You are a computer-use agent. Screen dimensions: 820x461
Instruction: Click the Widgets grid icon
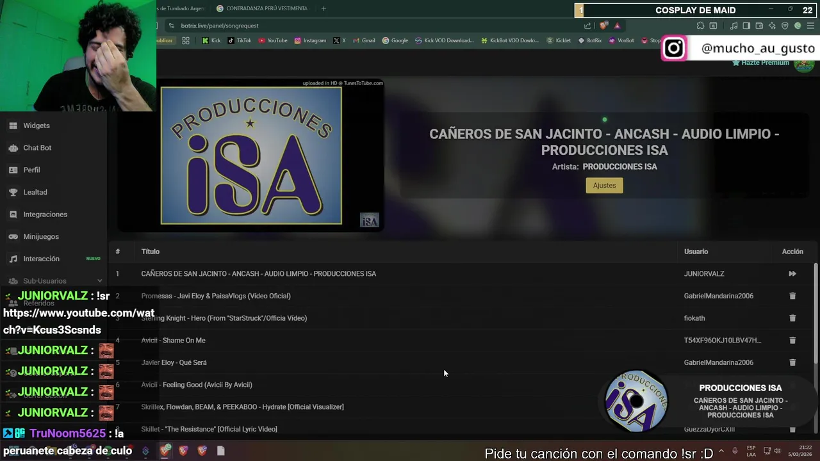pyautogui.click(x=13, y=125)
